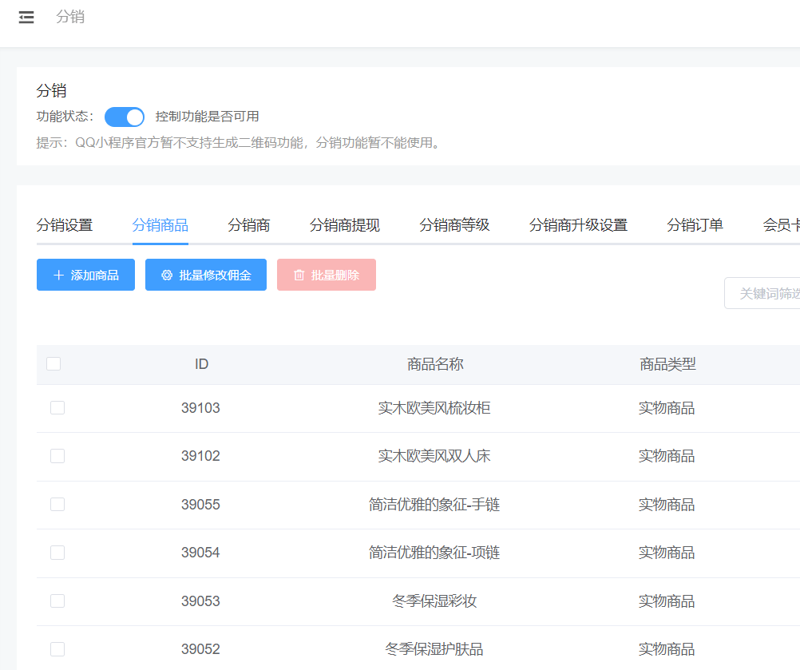Open the 分销商提现 tab
The width and height of the screenshot is (800, 670).
click(x=345, y=225)
